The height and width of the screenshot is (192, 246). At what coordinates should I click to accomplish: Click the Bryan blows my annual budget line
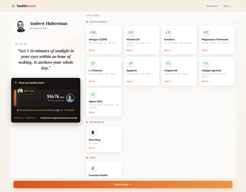point(46,110)
